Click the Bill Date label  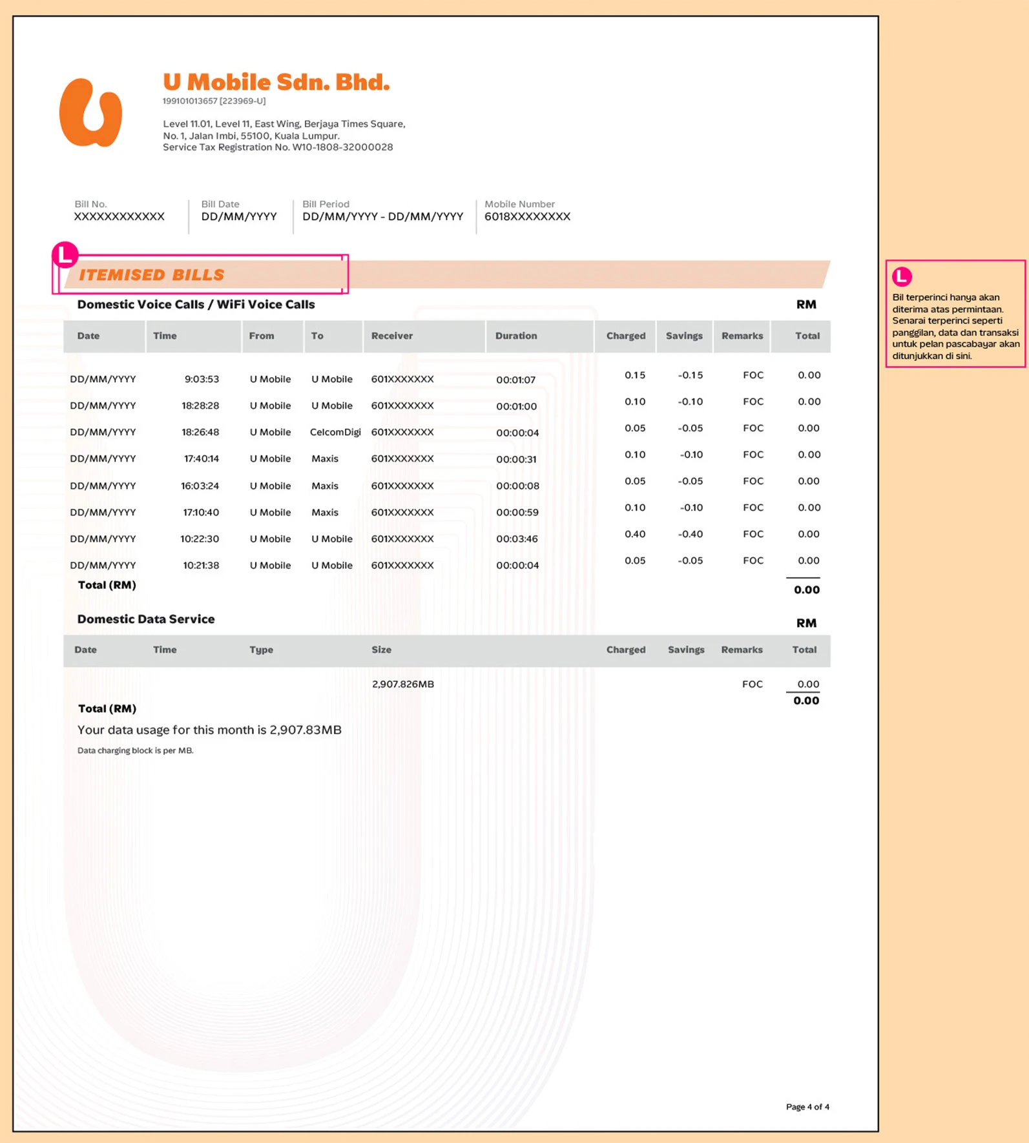[x=220, y=204]
